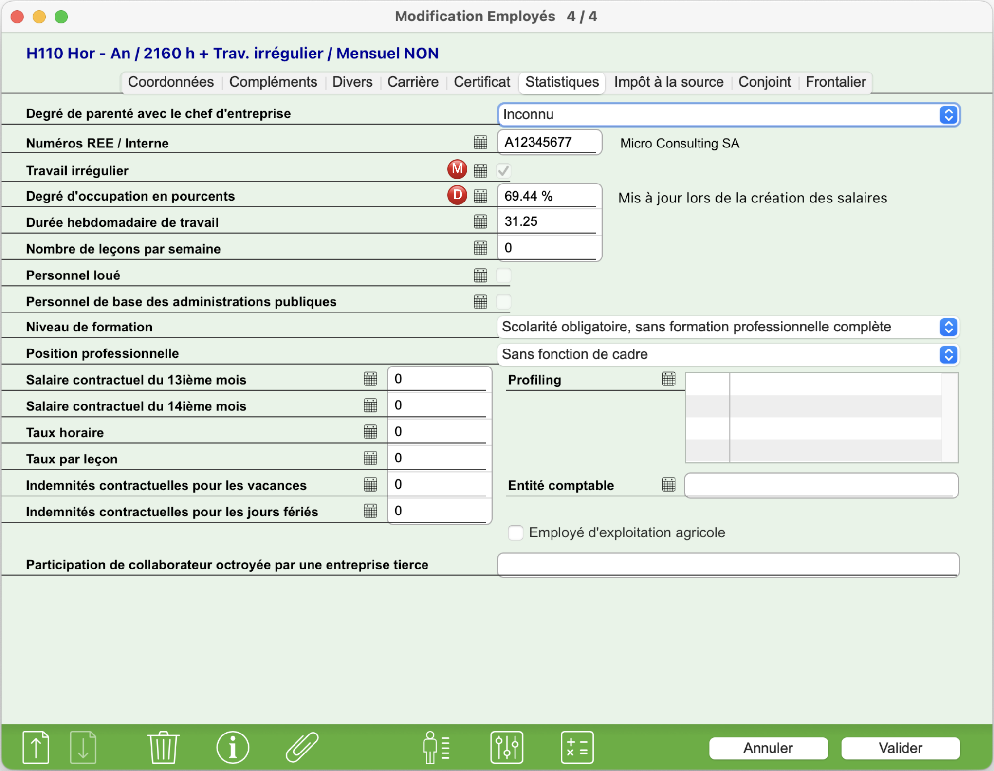Click calendar icon for Indemnités contractuelles pour les vacances
Screen dimensions: 994x771
(x=370, y=484)
